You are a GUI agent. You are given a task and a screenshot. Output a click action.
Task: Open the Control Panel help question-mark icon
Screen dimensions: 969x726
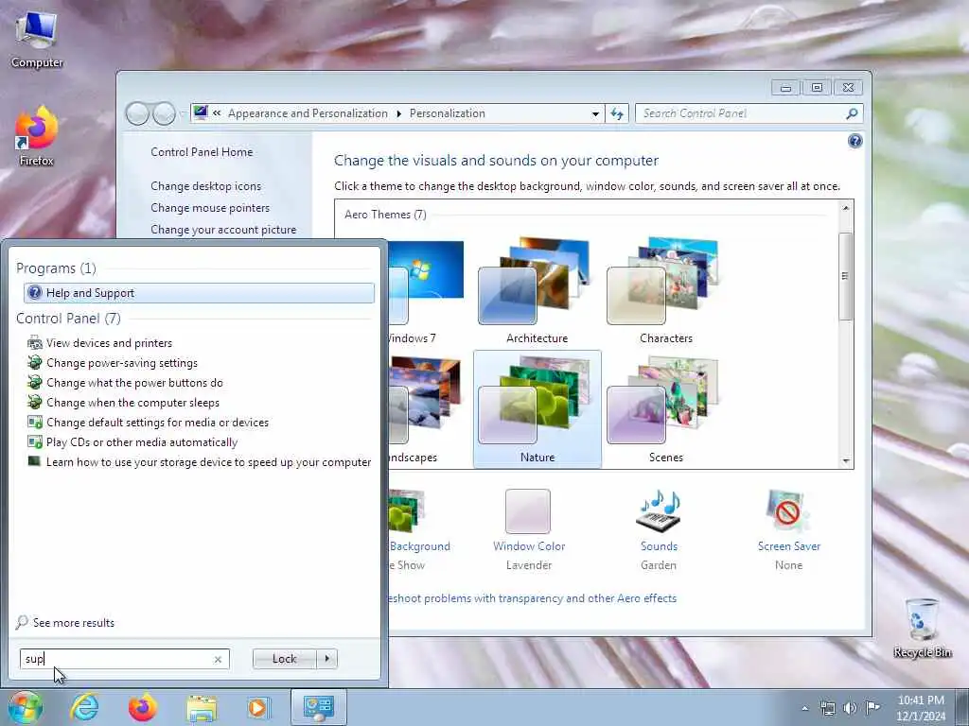coord(855,142)
